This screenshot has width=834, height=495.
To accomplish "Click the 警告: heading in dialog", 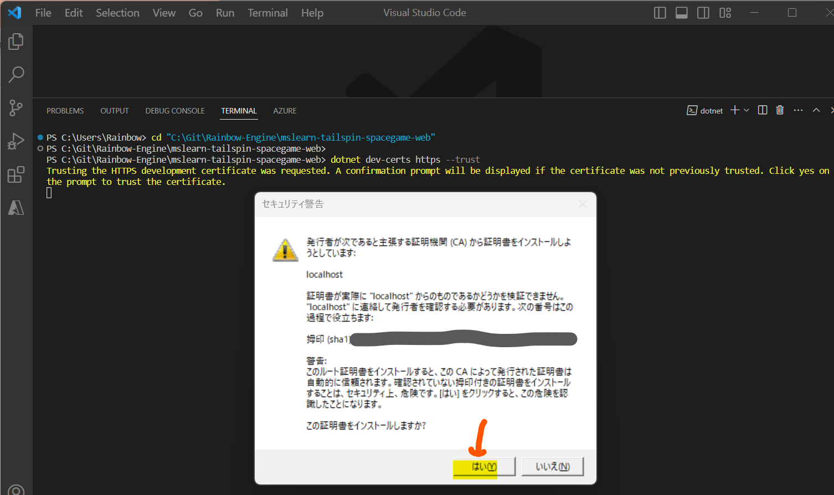I will (317, 361).
